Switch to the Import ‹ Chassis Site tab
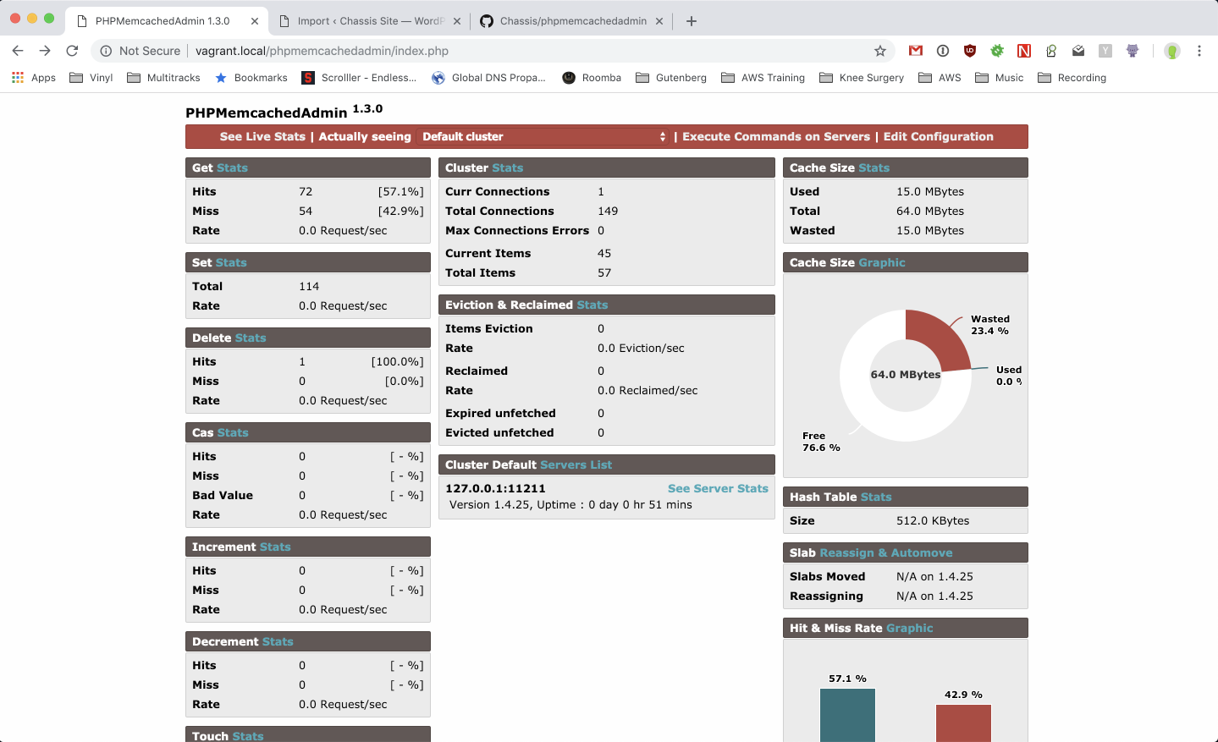 pyautogui.click(x=370, y=21)
